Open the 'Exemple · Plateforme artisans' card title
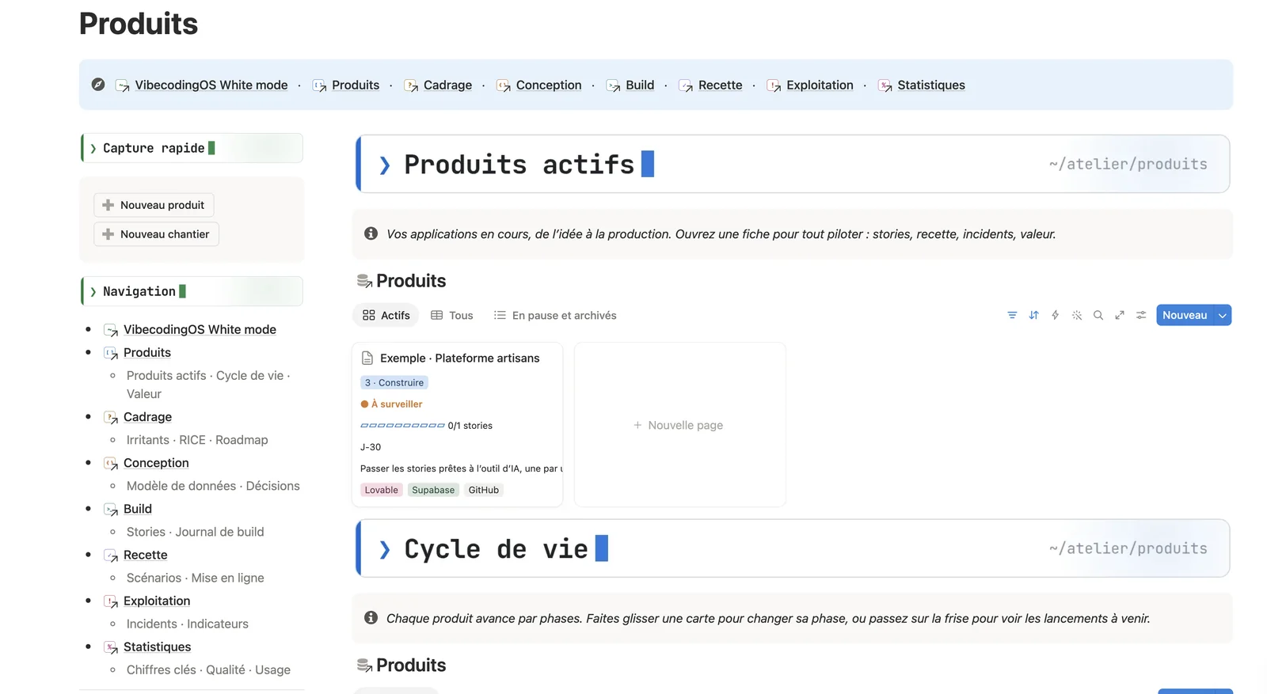The image size is (1267, 694). [x=459, y=358]
